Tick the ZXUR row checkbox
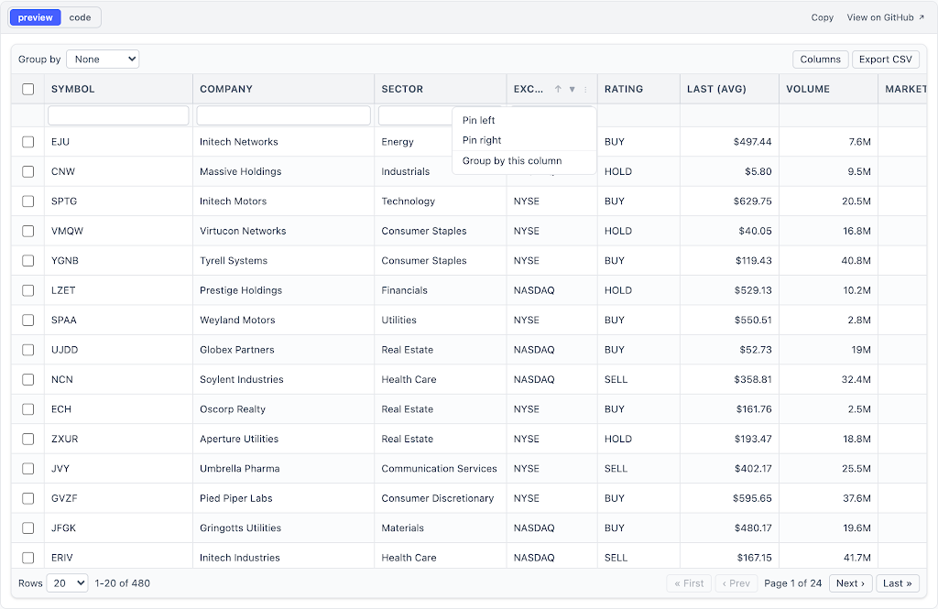 (28, 439)
